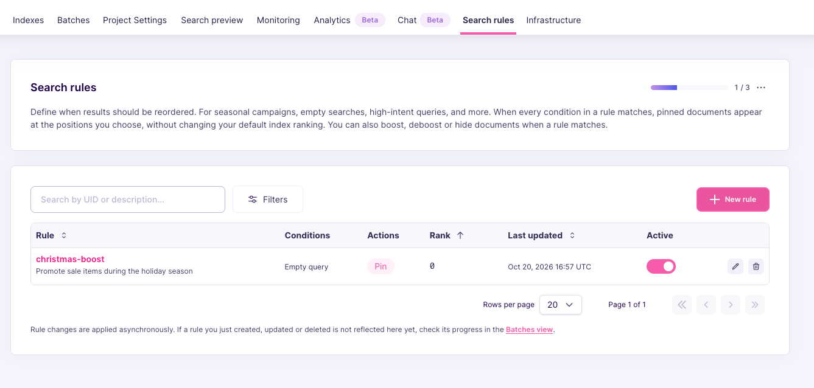
Task: Go to the Monitoring tab
Action: pyautogui.click(x=278, y=20)
